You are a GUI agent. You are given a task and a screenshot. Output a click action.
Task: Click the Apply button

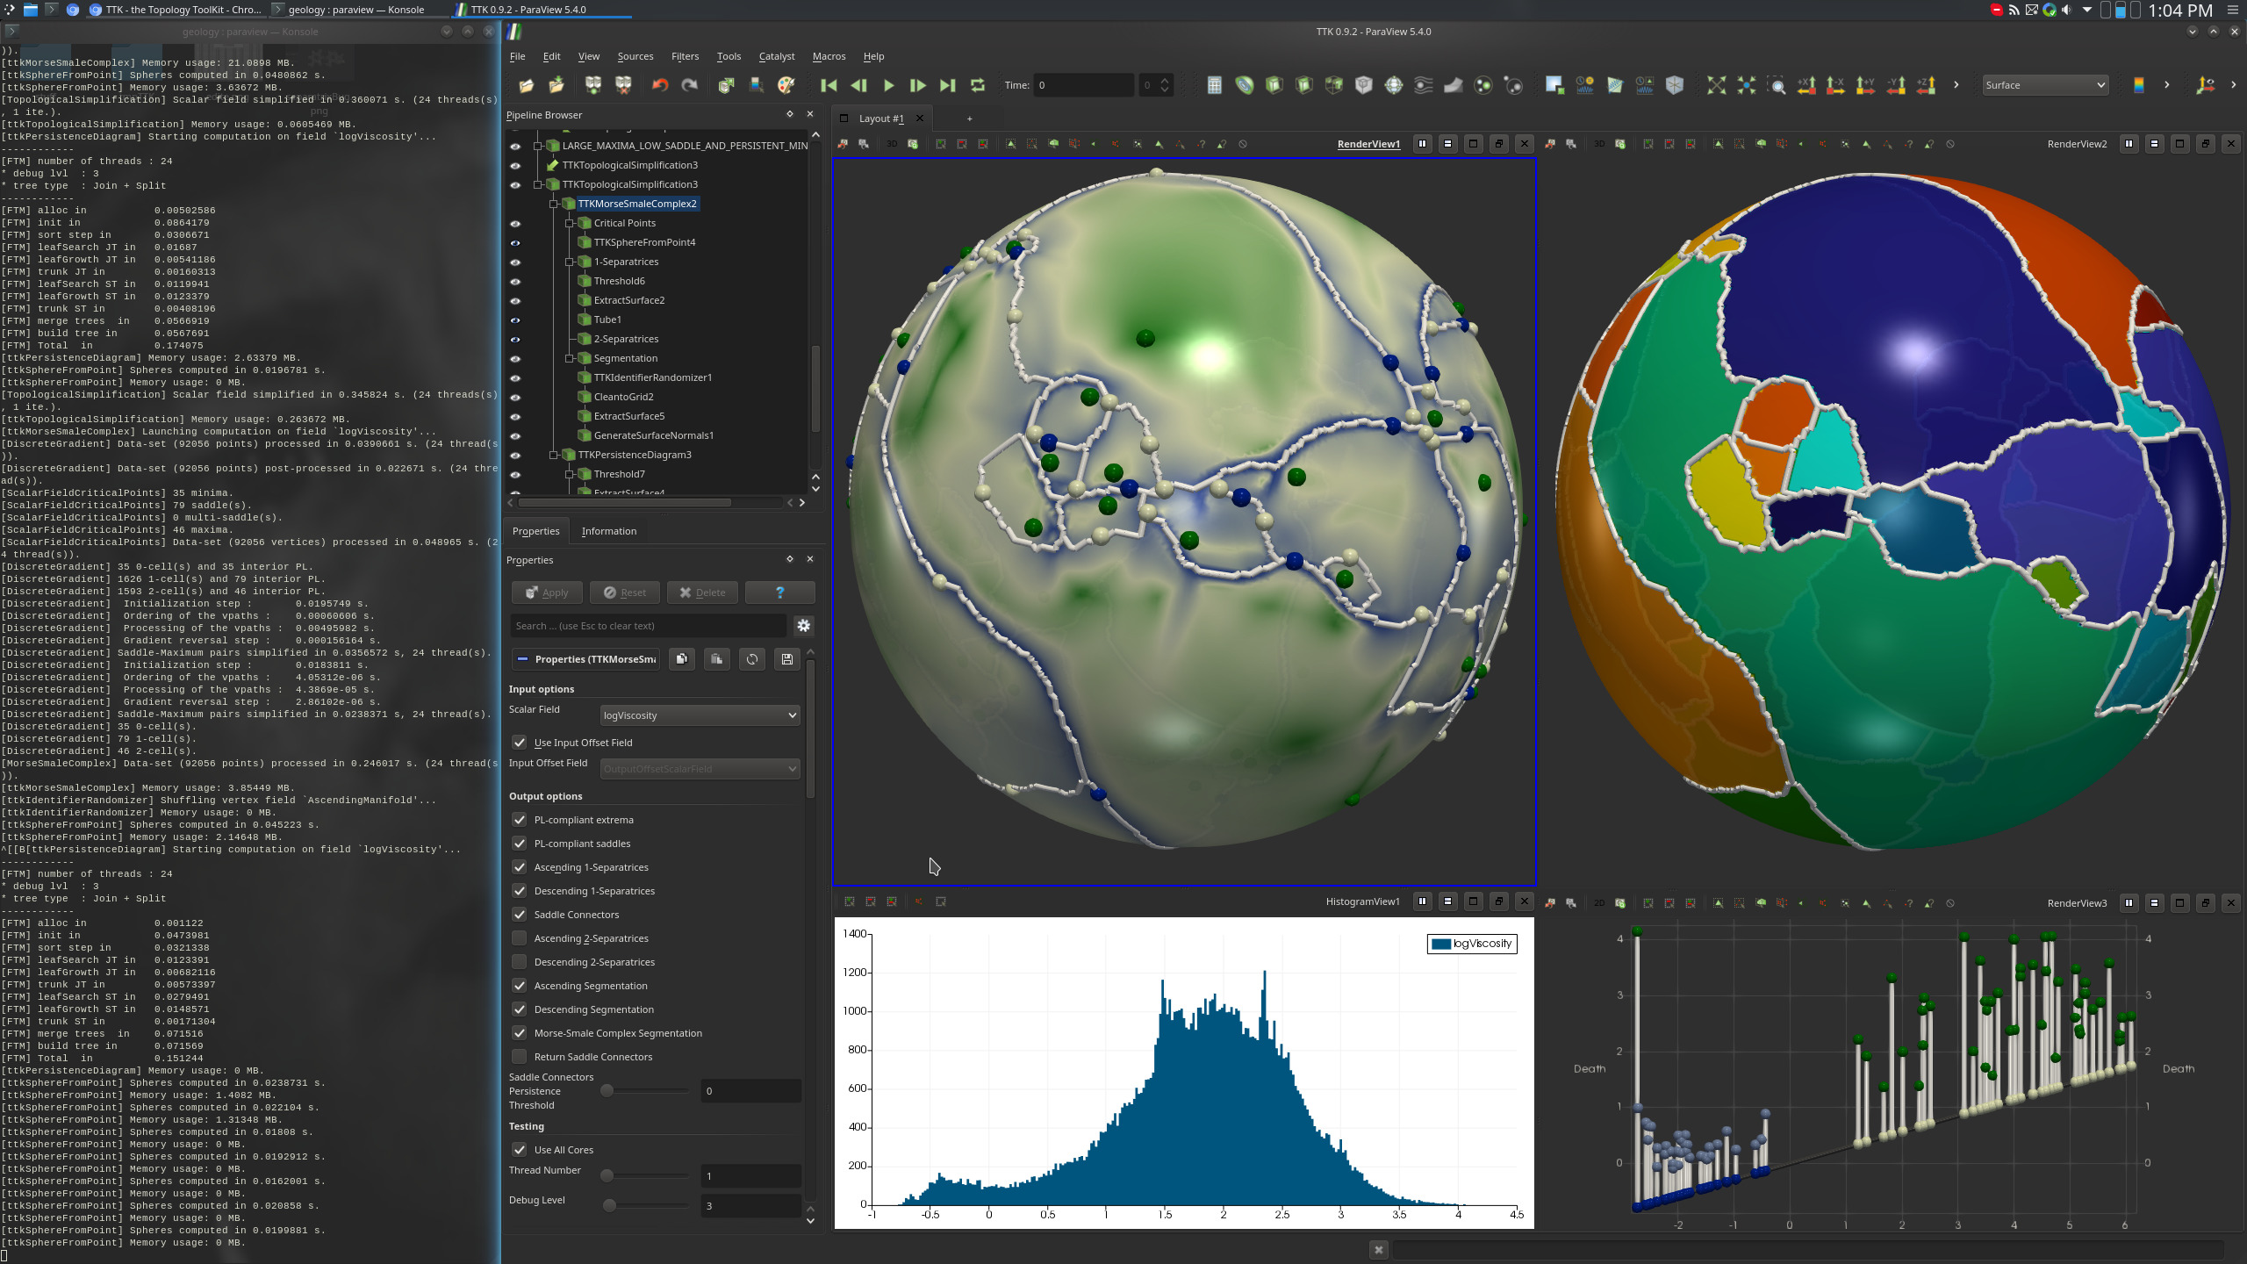click(x=547, y=592)
